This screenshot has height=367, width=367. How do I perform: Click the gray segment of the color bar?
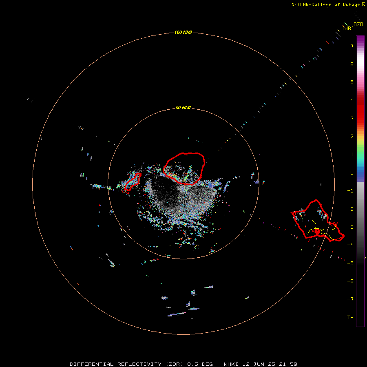tap(360, 206)
